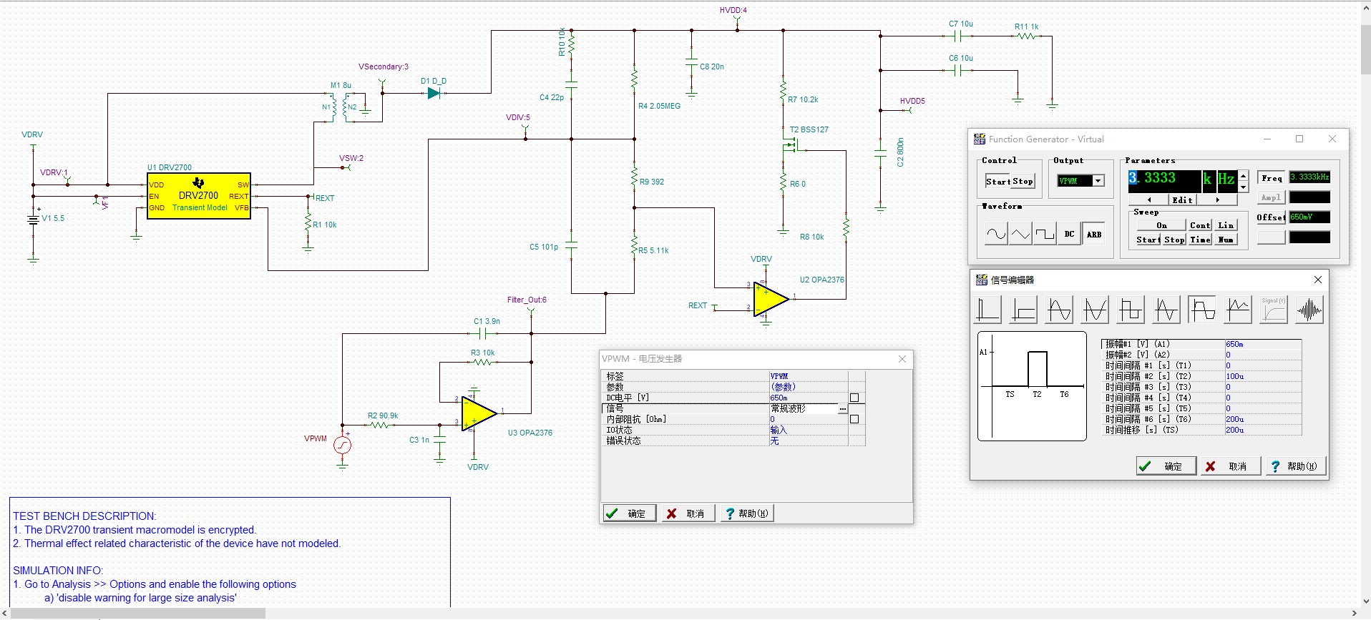Select Freq parameter button
This screenshot has height=620, width=1371.
click(x=1272, y=177)
